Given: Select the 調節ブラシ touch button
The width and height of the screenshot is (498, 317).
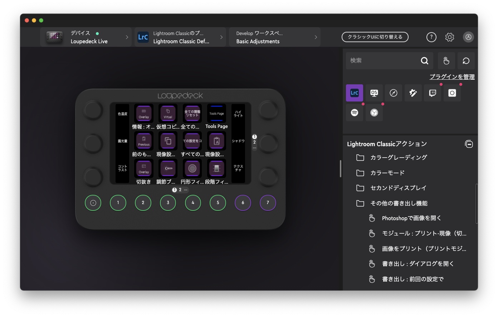Looking at the screenshot, I should (x=168, y=168).
